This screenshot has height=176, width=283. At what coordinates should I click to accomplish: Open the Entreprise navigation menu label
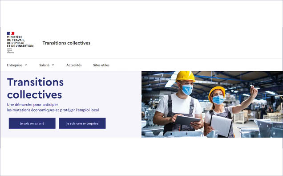(x=15, y=65)
